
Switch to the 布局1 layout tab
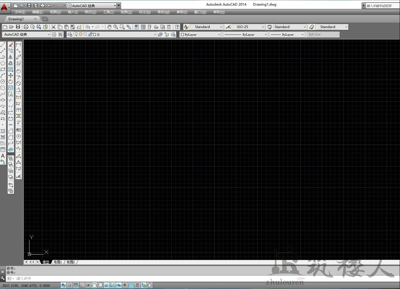[58, 262]
